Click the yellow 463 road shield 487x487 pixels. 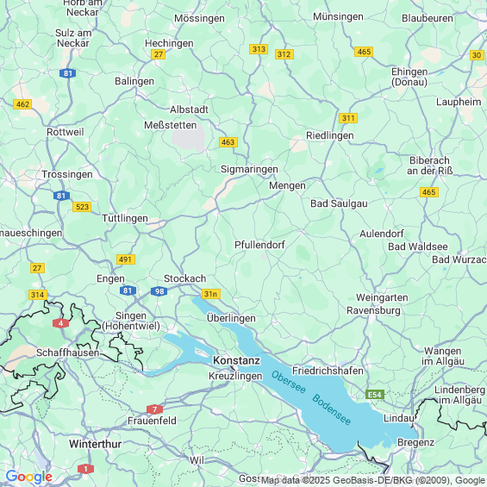tap(228, 142)
